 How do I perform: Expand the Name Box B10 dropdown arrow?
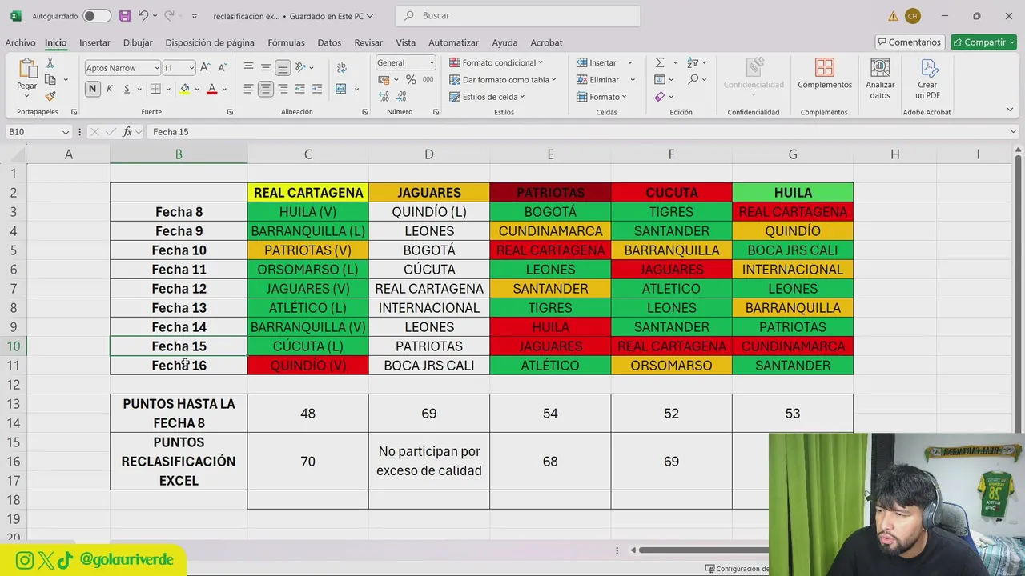[66, 132]
